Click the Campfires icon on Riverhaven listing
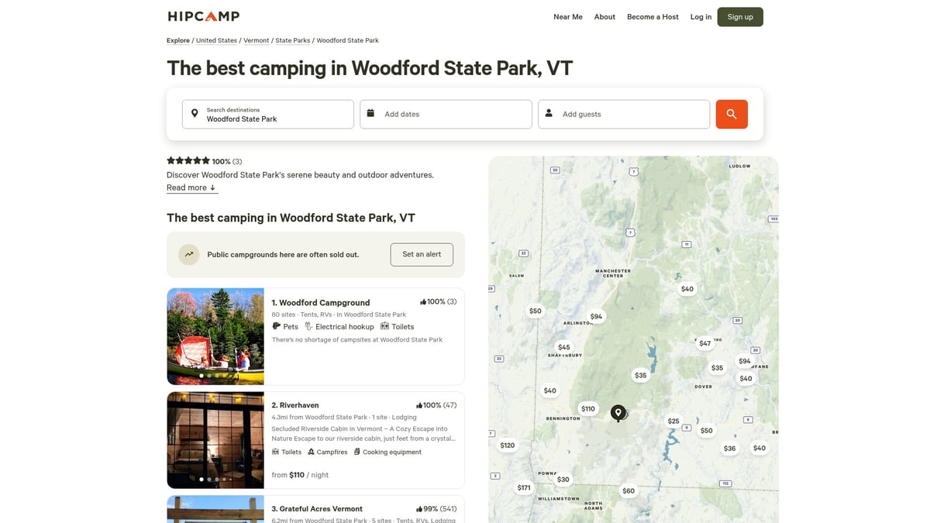 [x=311, y=452]
